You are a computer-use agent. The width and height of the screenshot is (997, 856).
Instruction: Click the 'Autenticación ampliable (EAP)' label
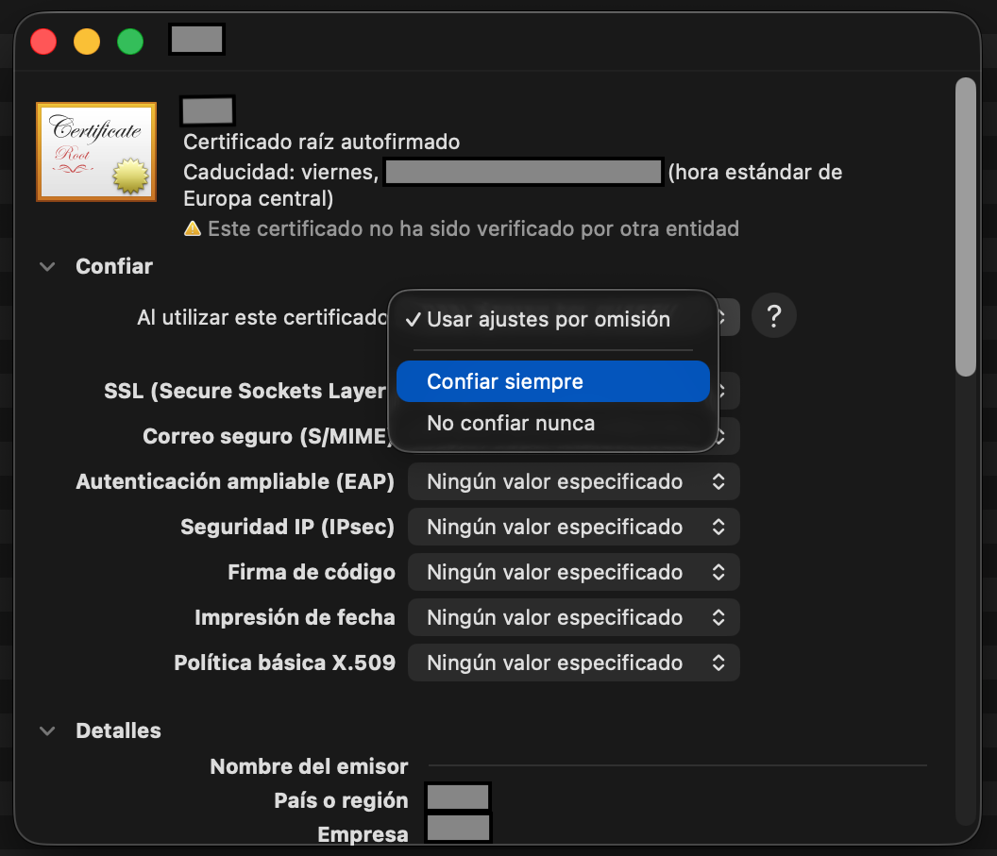235,481
